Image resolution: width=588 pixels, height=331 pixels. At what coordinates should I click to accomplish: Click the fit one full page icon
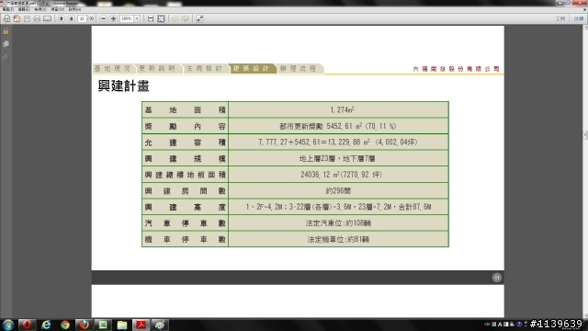point(161,18)
